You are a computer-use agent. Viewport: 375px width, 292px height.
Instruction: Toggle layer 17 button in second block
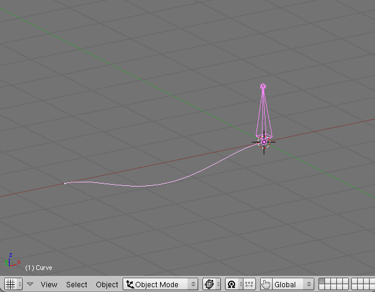(x=360, y=287)
